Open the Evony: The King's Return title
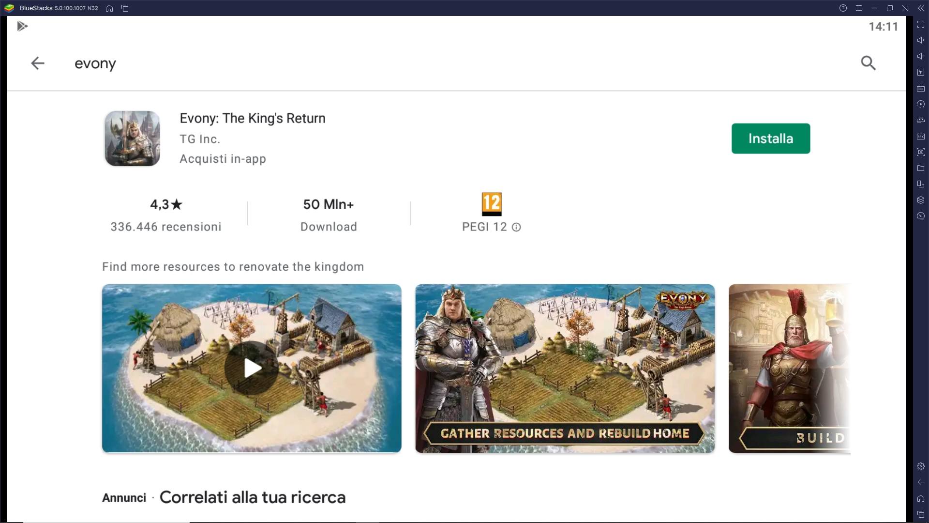The image size is (929, 523). point(252,119)
